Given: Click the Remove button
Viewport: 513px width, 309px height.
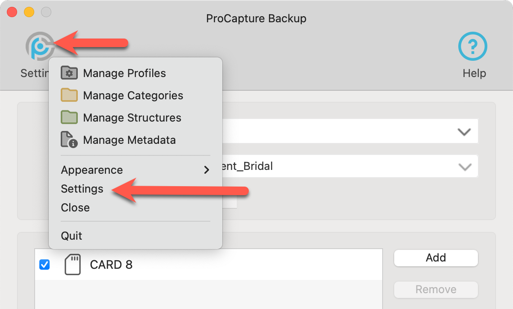Looking at the screenshot, I should [x=436, y=290].
